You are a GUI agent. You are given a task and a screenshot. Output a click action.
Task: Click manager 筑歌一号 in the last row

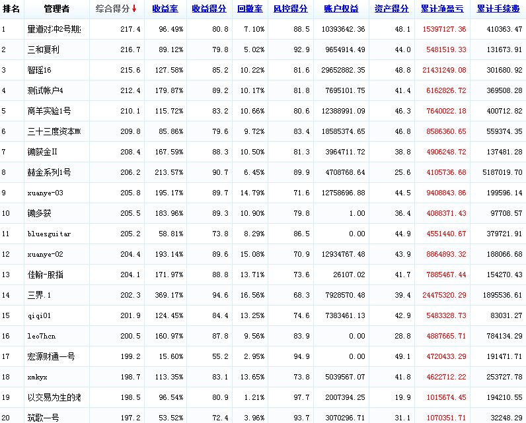43,418
